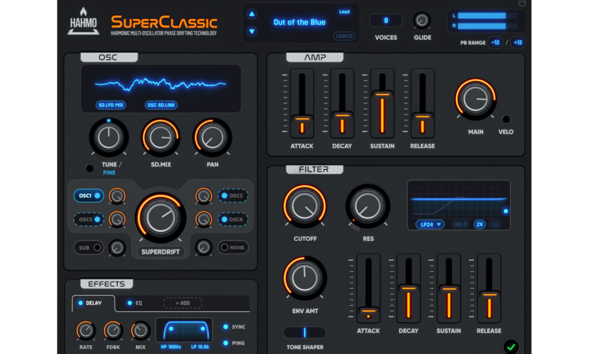Click the filter Cutoff knob
The image size is (591, 354).
(x=305, y=206)
